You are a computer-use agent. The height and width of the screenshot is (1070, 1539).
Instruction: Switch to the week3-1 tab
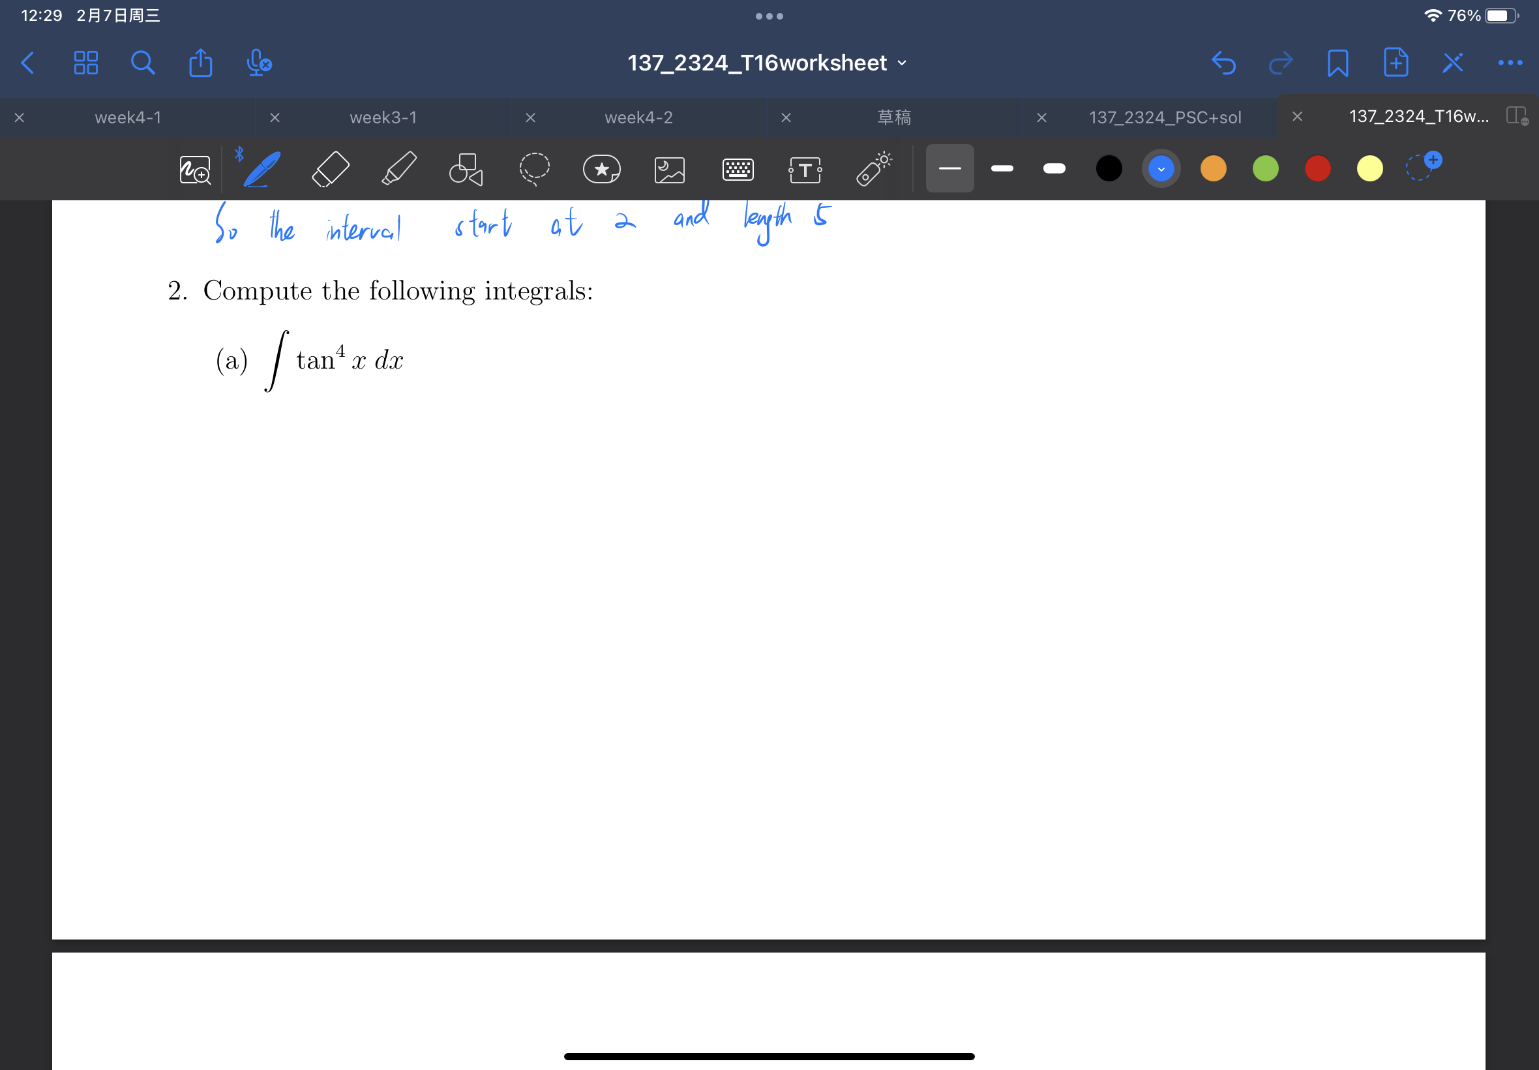click(x=383, y=117)
